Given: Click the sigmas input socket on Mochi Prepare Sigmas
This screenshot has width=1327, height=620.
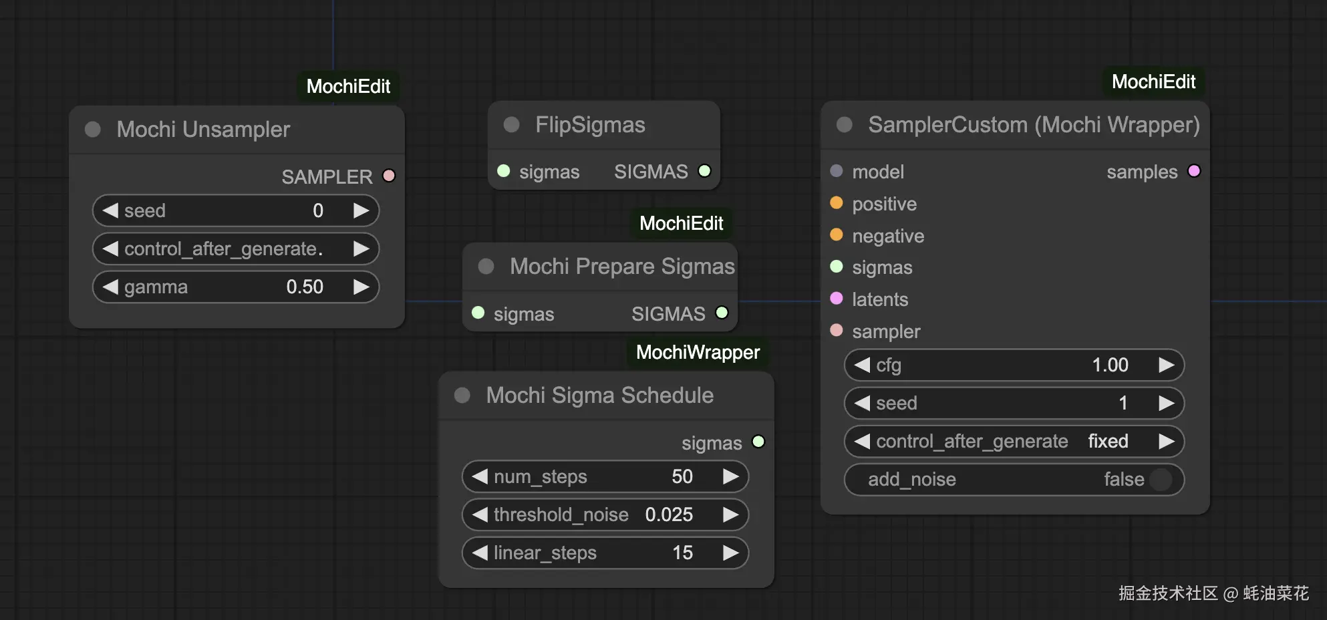Looking at the screenshot, I should click(x=478, y=313).
